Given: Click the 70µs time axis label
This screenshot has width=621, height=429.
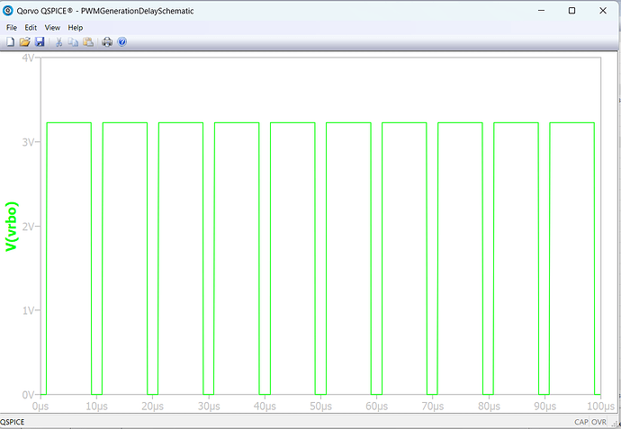Looking at the screenshot, I should point(433,407).
